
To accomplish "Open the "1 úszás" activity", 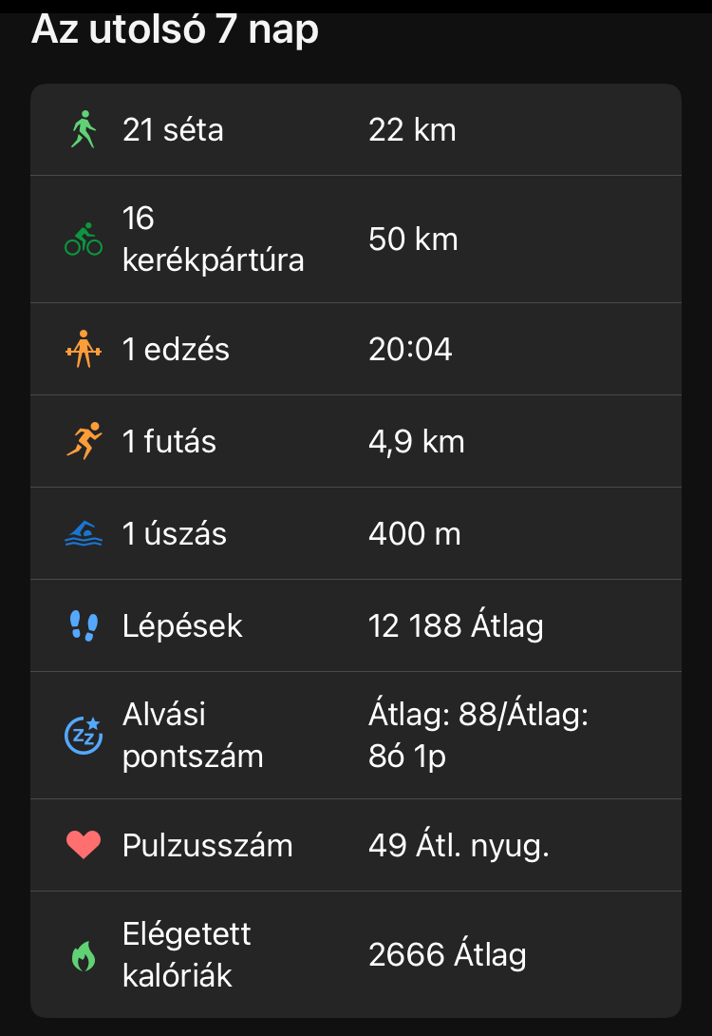I will [175, 534].
